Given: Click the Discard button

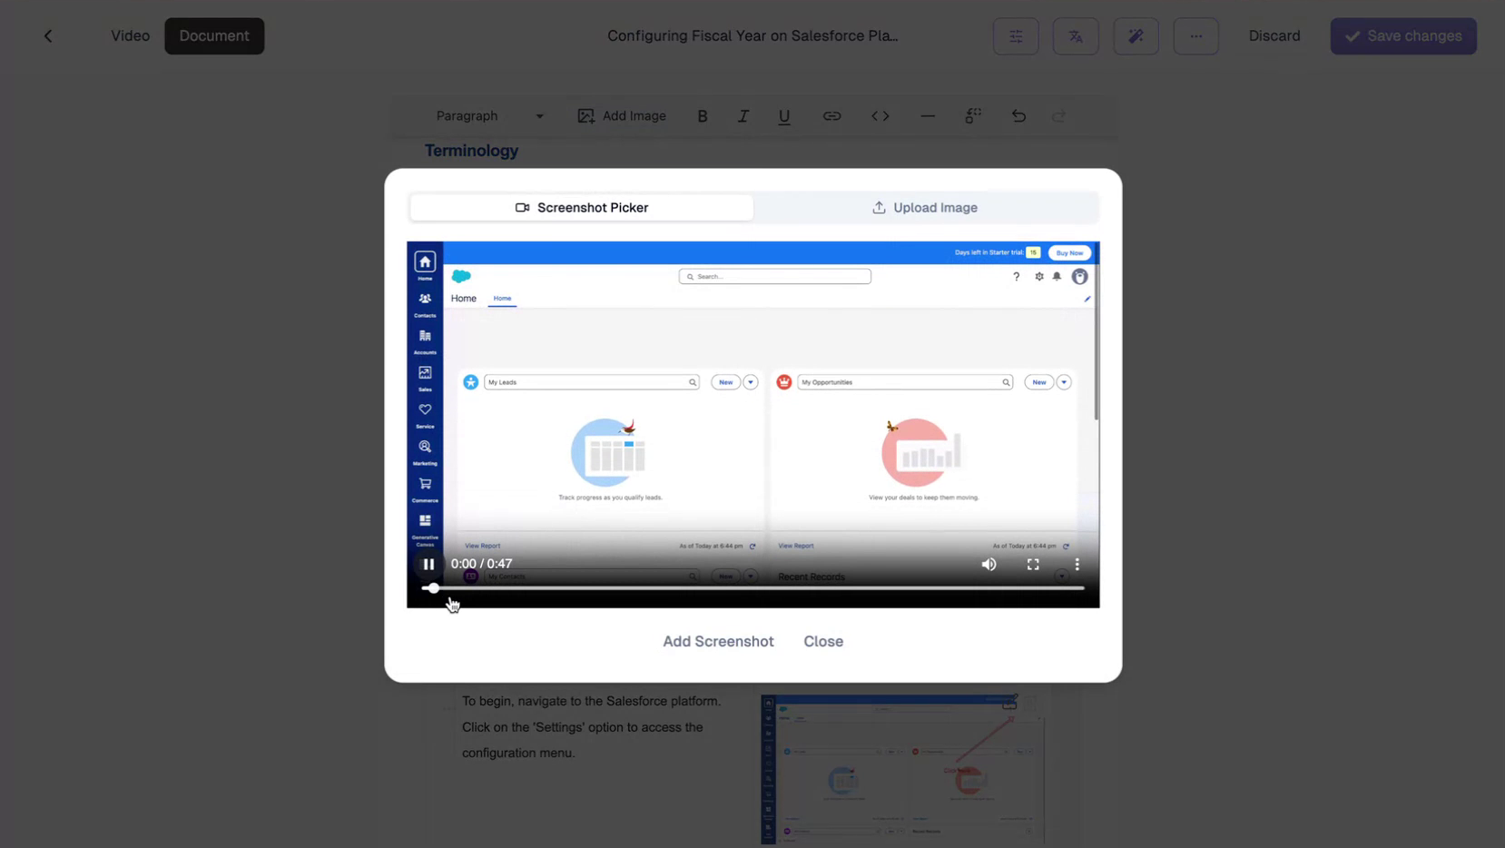Looking at the screenshot, I should [1274, 35].
